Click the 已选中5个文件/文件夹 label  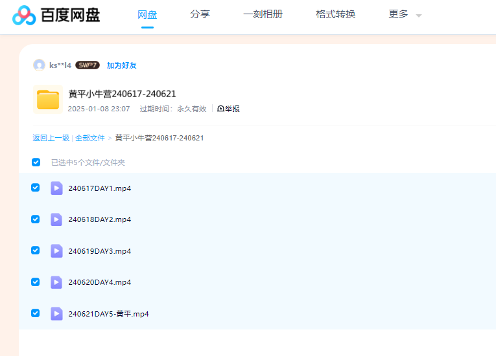pyautogui.click(x=88, y=162)
